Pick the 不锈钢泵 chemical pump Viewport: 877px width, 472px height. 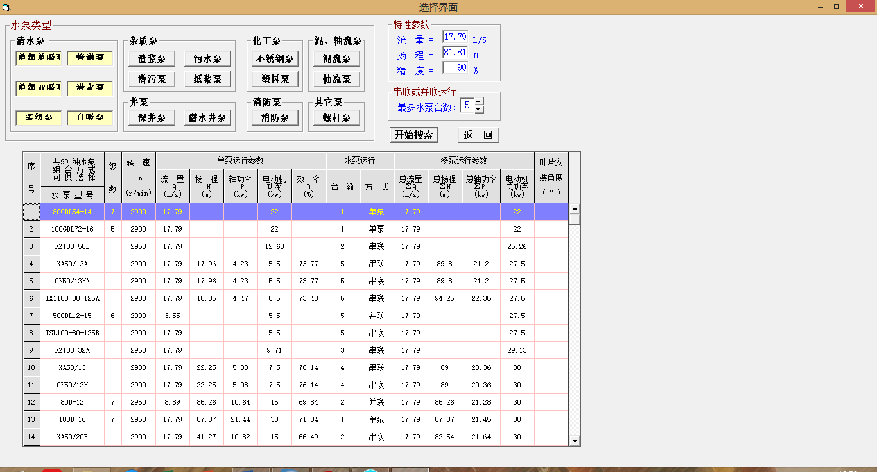click(275, 58)
